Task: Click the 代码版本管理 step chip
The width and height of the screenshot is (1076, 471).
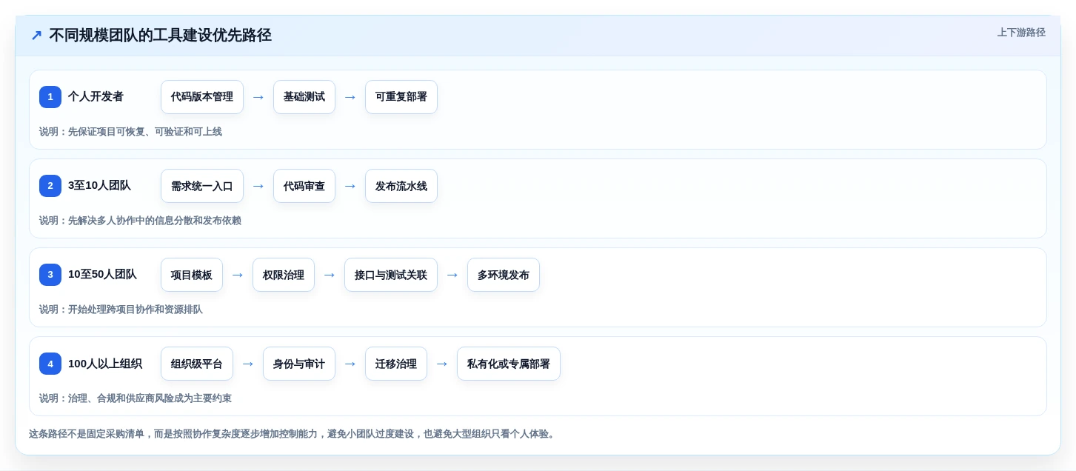Action: pos(202,97)
